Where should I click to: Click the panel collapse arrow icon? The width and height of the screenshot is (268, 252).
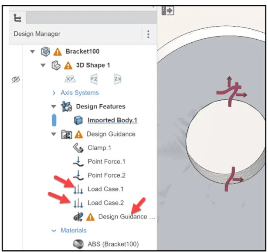[x=168, y=10]
